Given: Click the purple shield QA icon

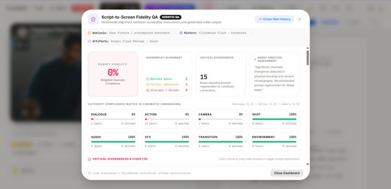Looking at the screenshot, I should [93, 19].
